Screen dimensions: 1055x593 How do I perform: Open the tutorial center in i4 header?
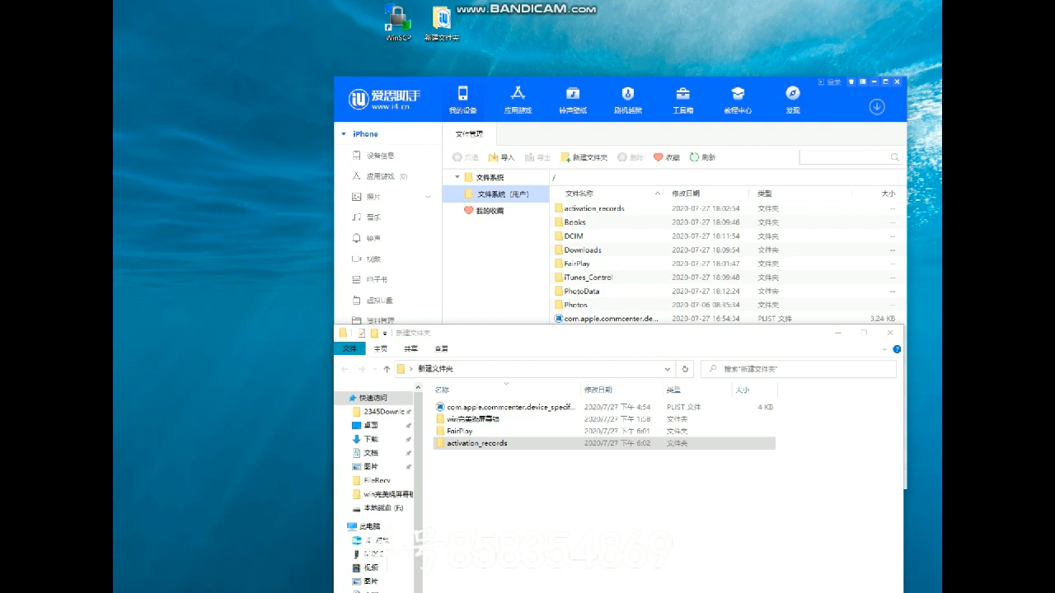[738, 100]
